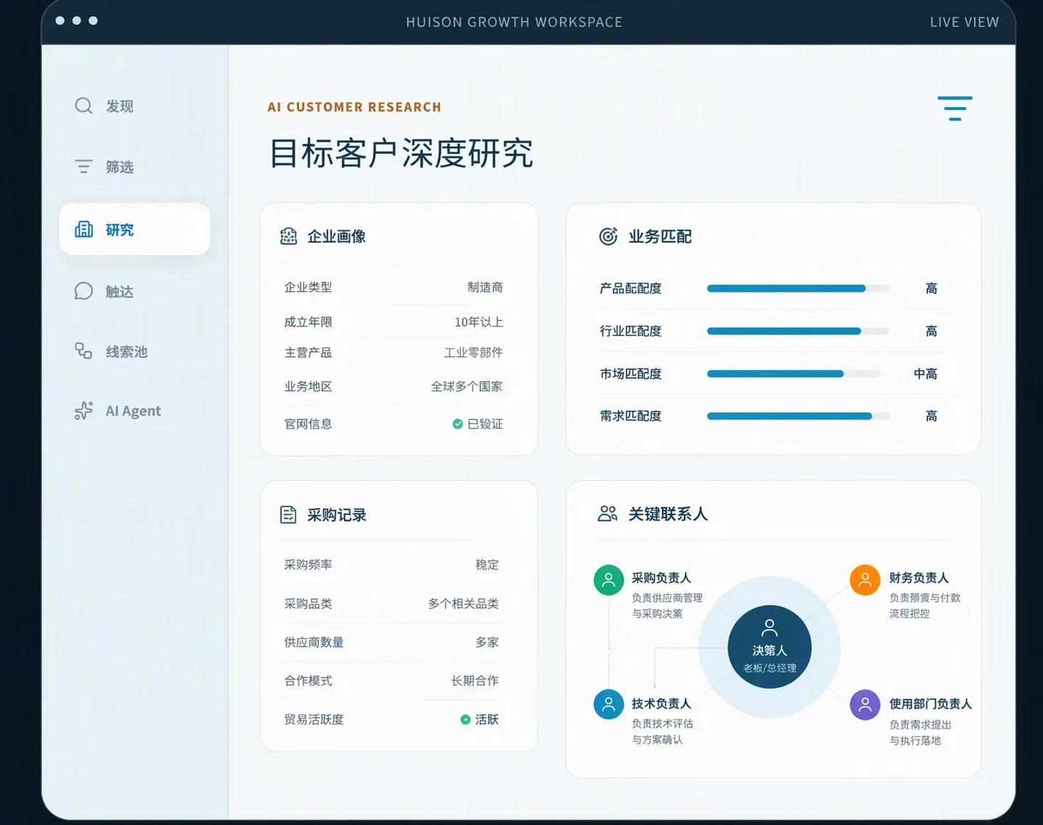The width and height of the screenshot is (1043, 825).
Task: Click LIVE VIEW in the title bar
Action: (964, 22)
